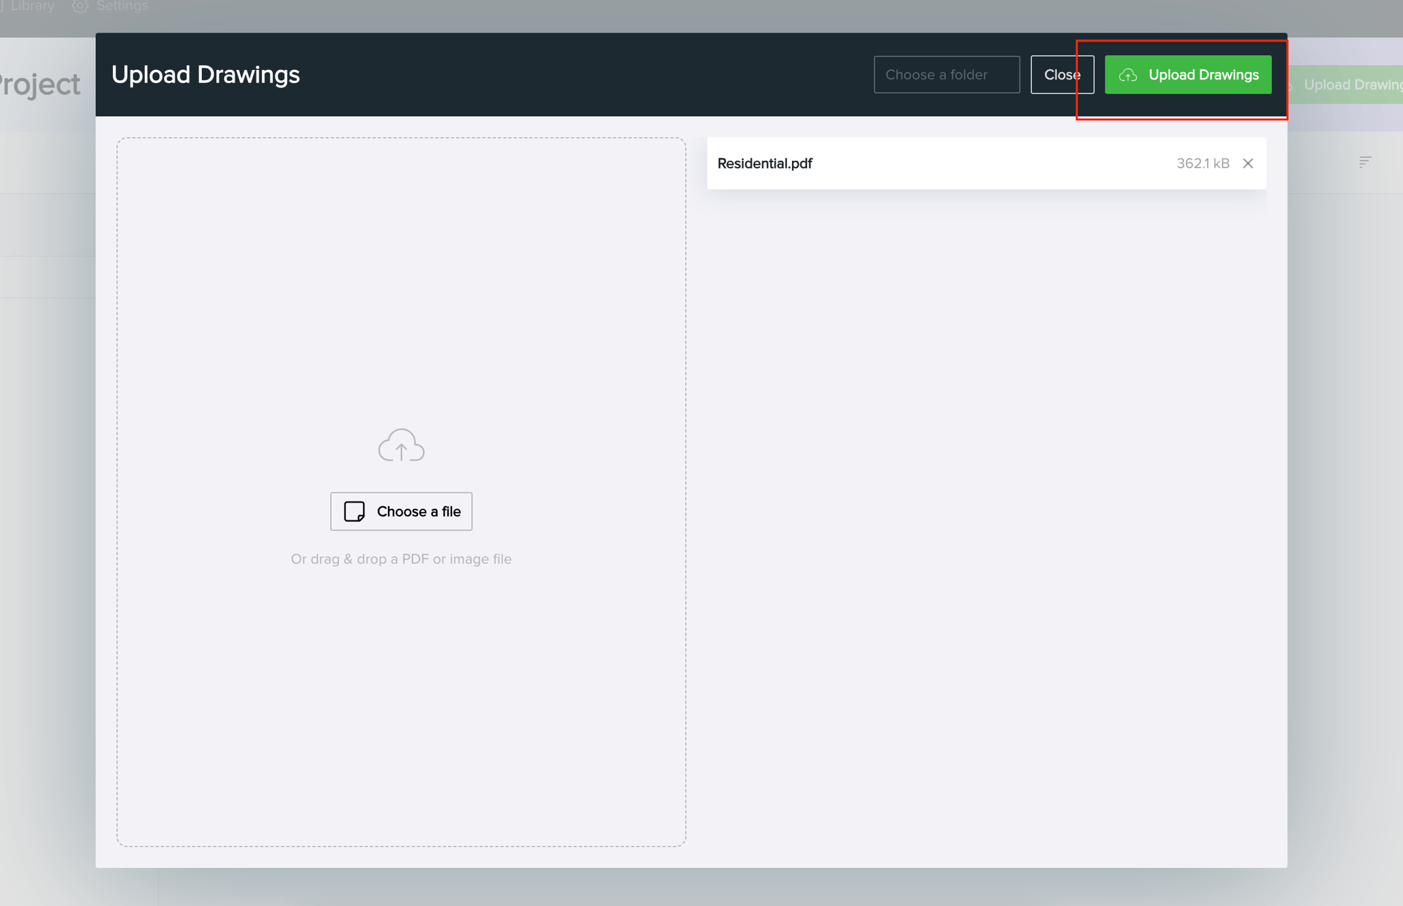
Task: Click the cloud upload icon in the drop zone
Action: click(x=401, y=446)
